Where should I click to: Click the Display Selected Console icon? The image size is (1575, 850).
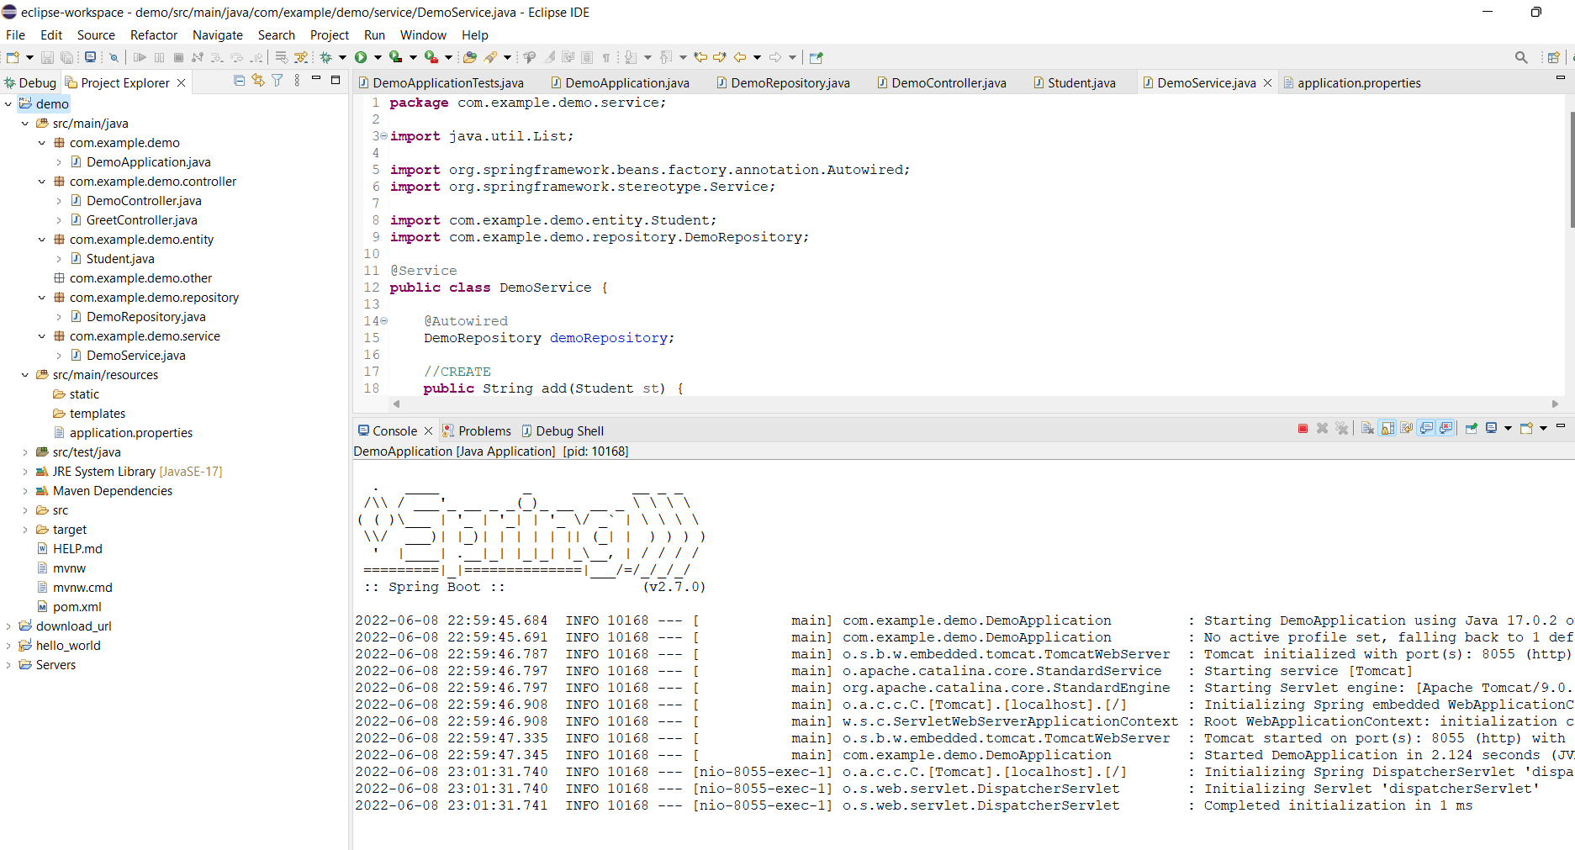point(1491,429)
